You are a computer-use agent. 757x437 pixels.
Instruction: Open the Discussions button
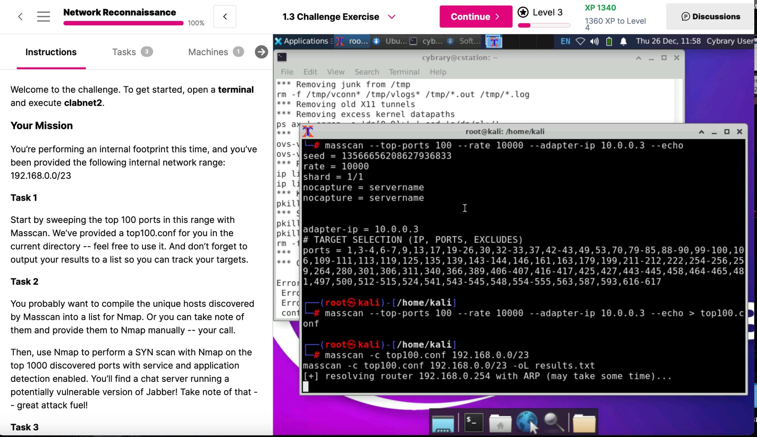point(710,17)
